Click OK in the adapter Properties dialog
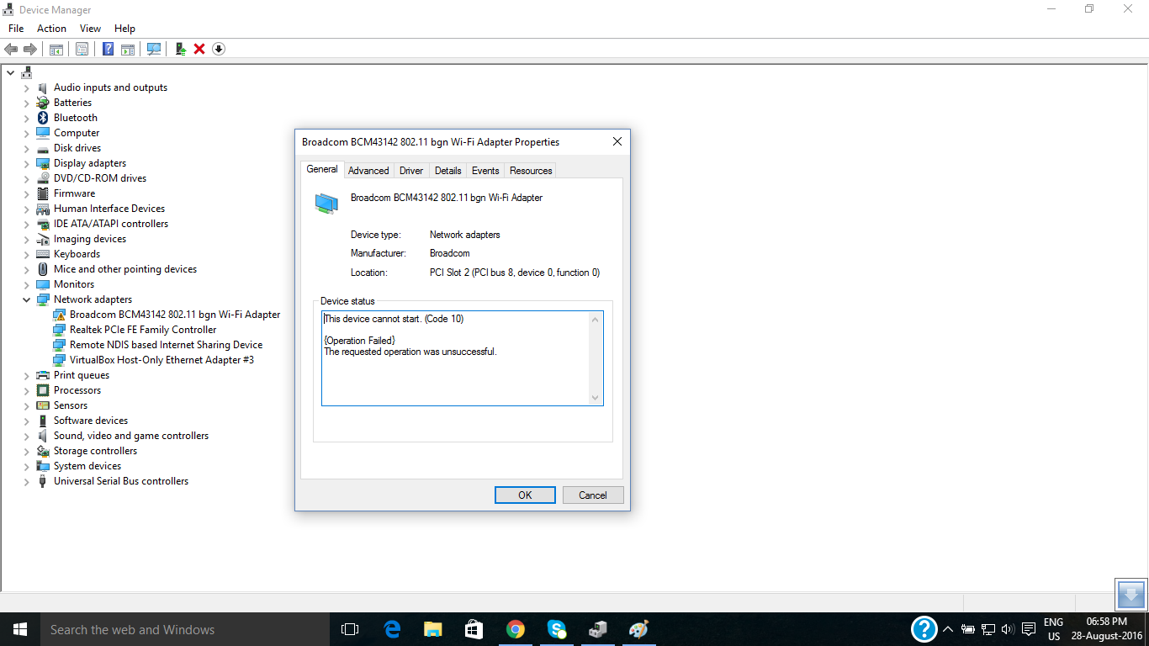 (525, 495)
